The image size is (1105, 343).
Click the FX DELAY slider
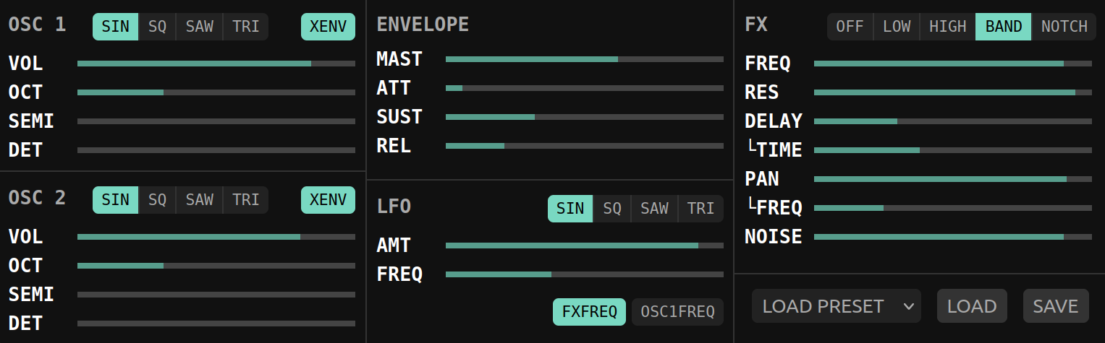[x=952, y=121]
